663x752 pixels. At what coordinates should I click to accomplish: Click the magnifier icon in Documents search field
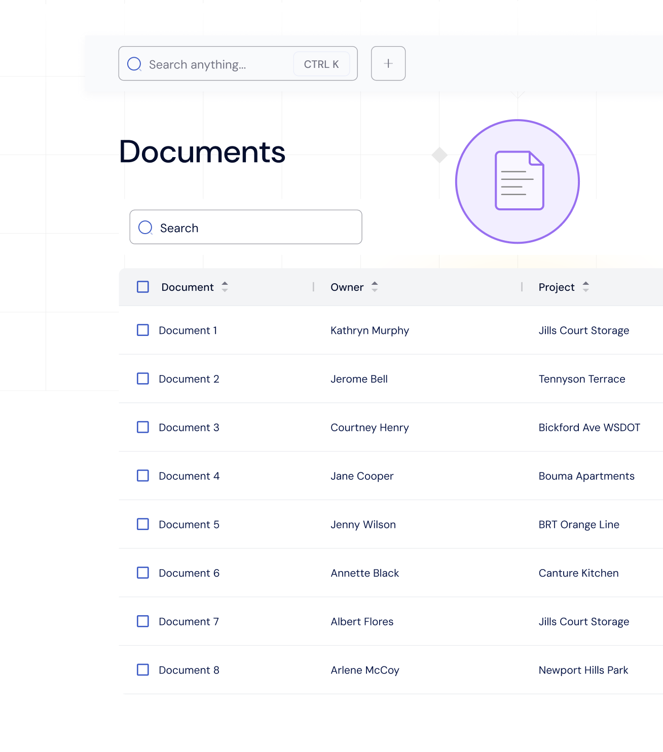(145, 228)
